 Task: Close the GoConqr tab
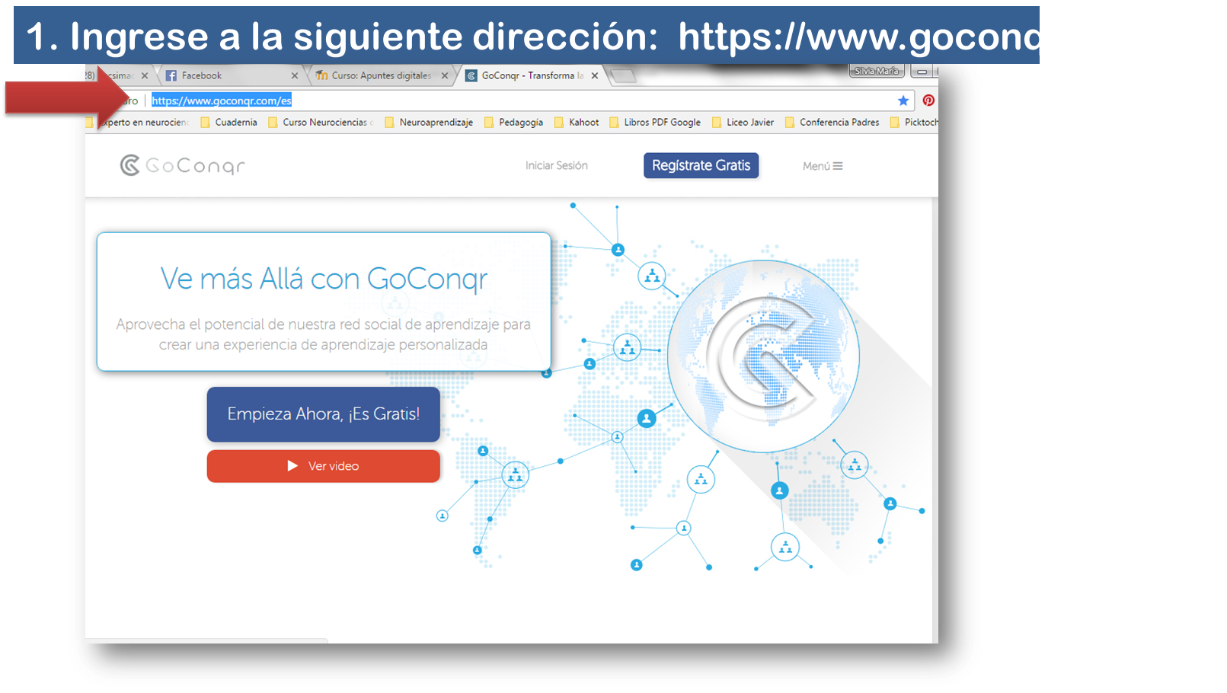(595, 75)
